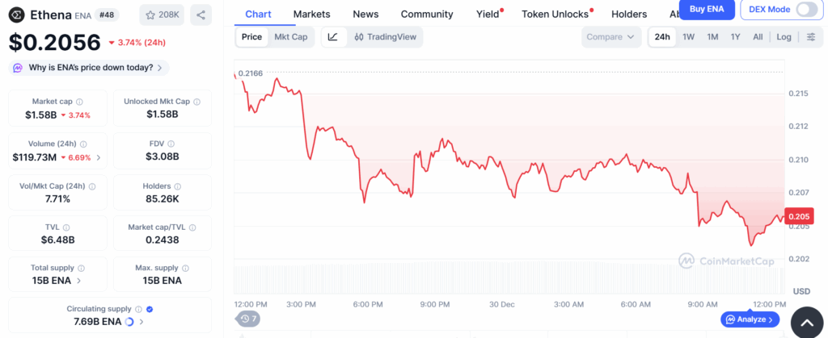
Task: Enable Log scale on the chart
Action: (784, 37)
